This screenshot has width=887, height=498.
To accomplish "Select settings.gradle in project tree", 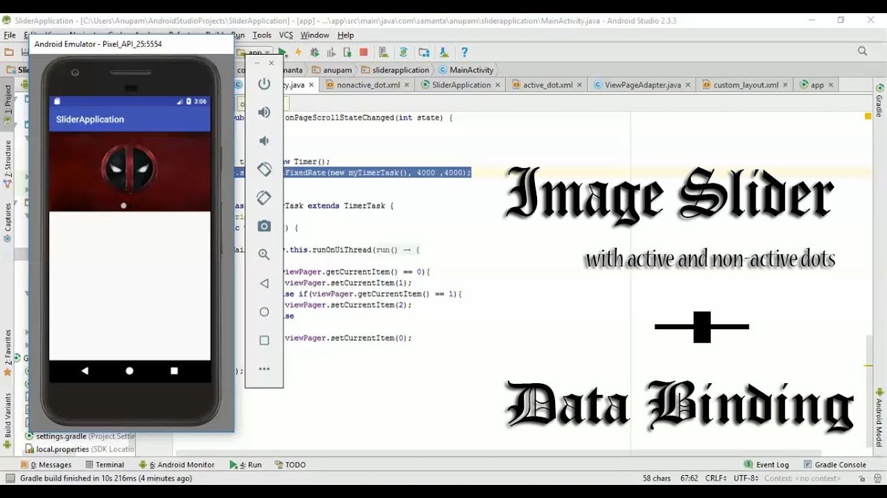I will click(x=80, y=436).
